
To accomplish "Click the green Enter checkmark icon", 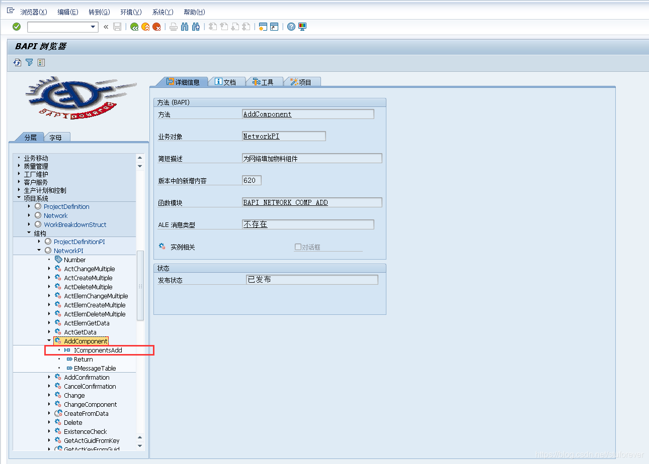I will [17, 27].
